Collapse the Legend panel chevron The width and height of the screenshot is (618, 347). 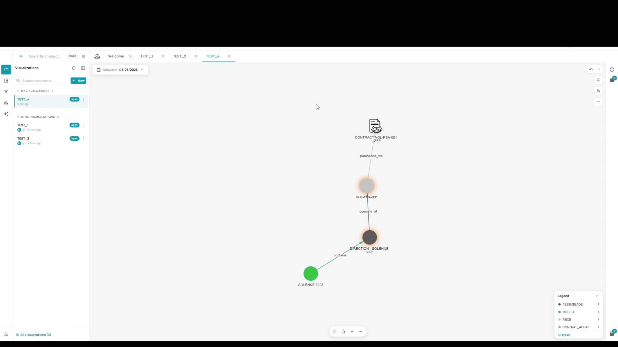tap(597, 296)
